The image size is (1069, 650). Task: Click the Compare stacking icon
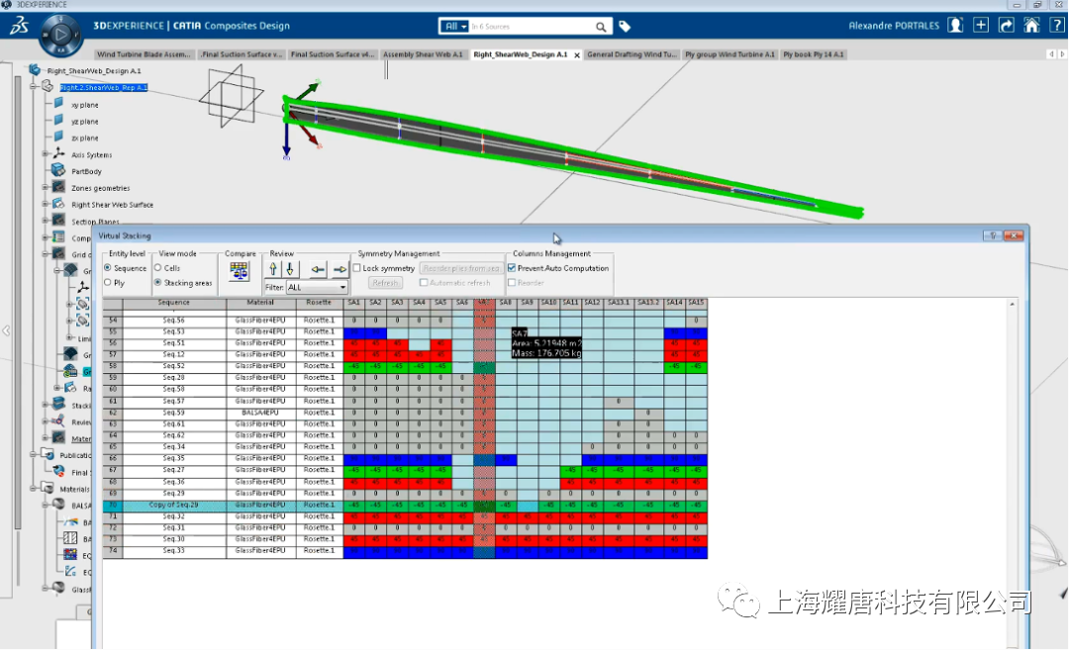239,271
